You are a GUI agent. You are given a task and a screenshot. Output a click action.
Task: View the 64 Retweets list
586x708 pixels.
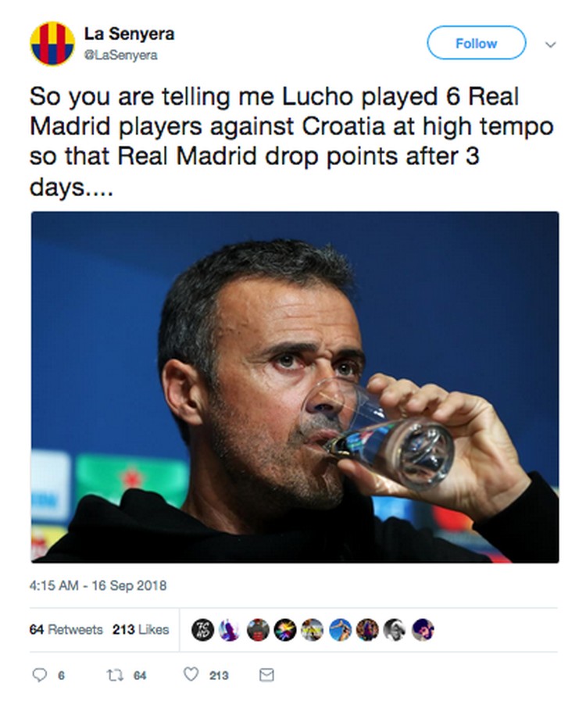pyautogui.click(x=66, y=629)
